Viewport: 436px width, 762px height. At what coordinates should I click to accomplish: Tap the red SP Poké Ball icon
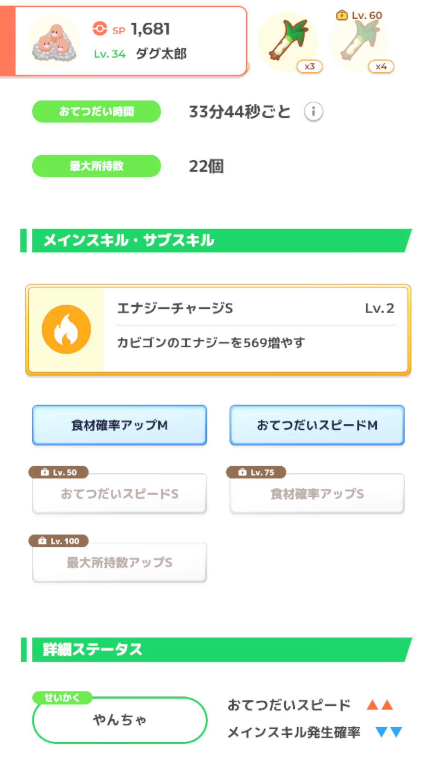[x=100, y=29]
